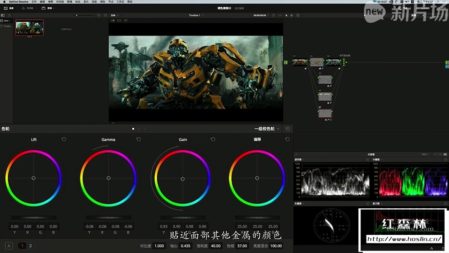Toggle the A auto-balance button
The width and height of the screenshot is (449, 253).
(9, 246)
